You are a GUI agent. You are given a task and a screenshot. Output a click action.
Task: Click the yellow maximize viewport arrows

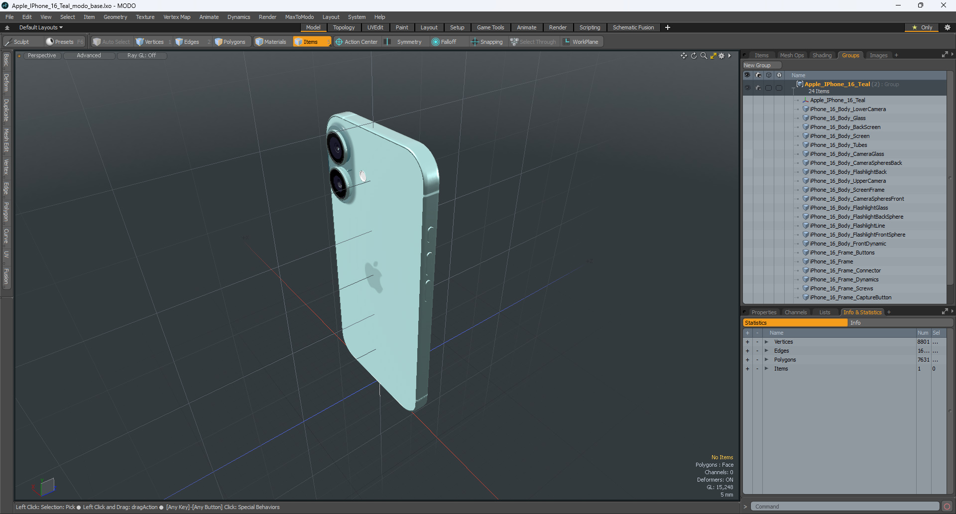pos(713,56)
